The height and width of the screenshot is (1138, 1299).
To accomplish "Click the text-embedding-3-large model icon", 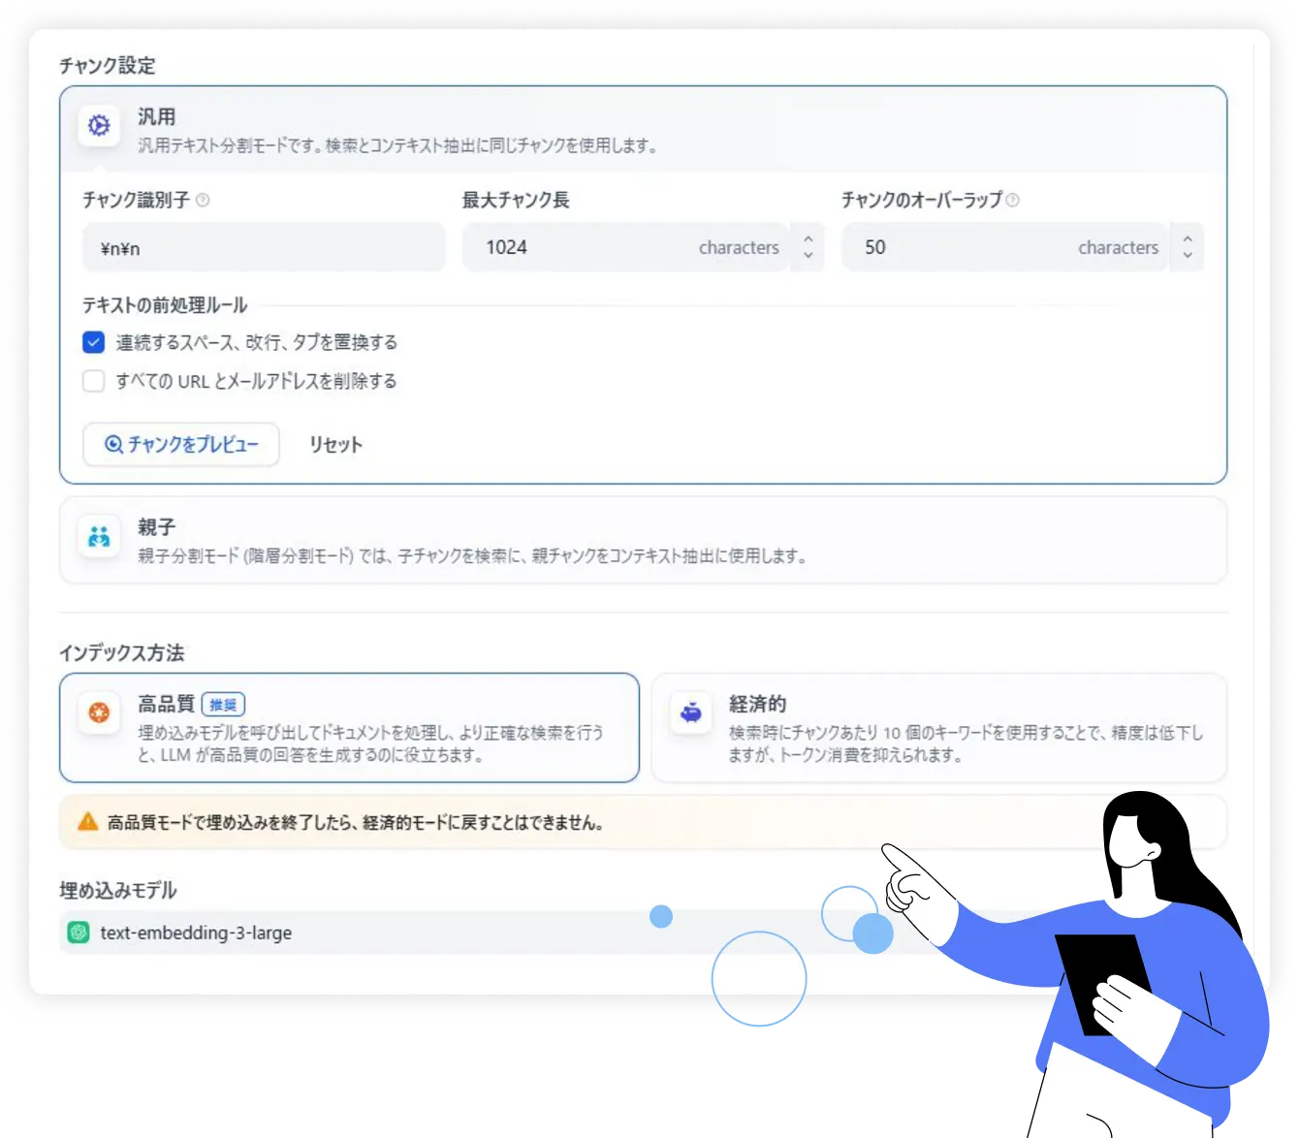I will [79, 933].
